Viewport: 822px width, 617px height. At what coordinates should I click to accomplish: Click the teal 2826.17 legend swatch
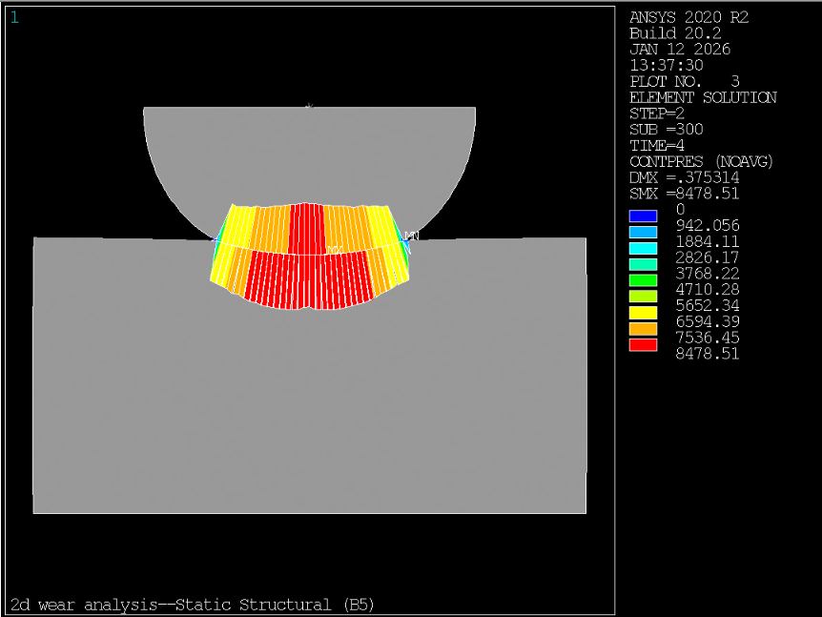click(x=643, y=264)
